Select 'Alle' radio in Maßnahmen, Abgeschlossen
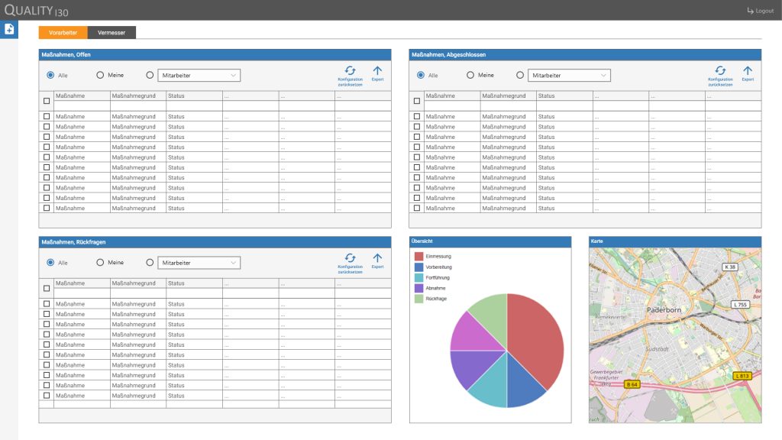The height and width of the screenshot is (440, 782). [421, 76]
